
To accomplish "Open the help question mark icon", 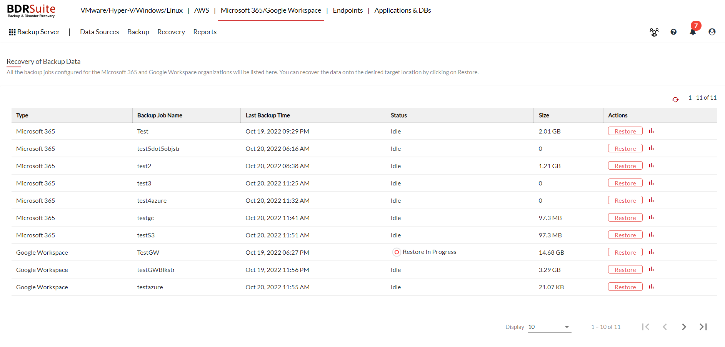I will pyautogui.click(x=673, y=32).
